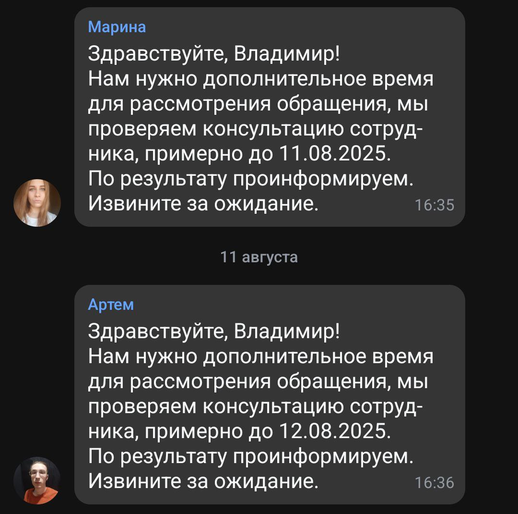Click the sender name Артем

coord(111,305)
